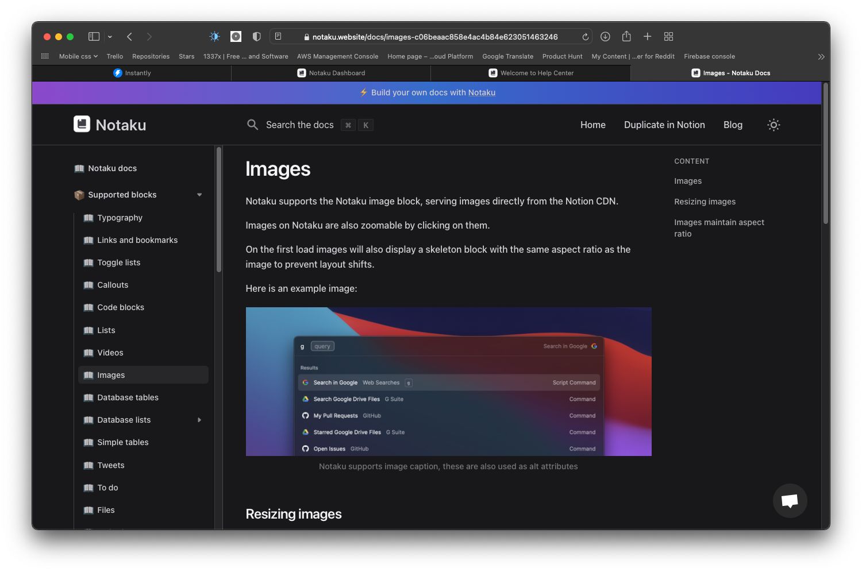Viewport: 862px width, 572px height.
Task: Click the sidebar scrollbar thumb
Action: 218,210
